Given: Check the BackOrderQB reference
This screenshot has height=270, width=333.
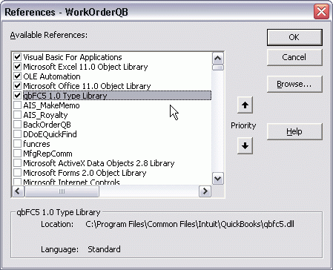Looking at the screenshot, I should [17, 125].
